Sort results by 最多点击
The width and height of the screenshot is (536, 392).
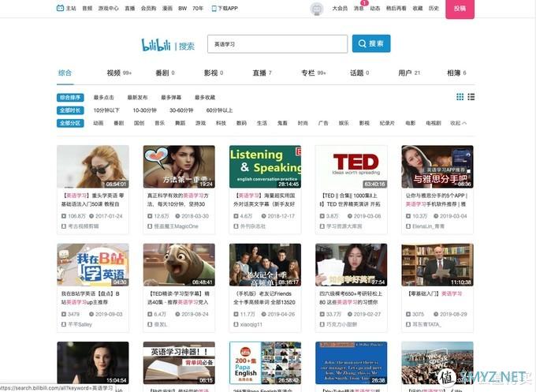coord(103,98)
